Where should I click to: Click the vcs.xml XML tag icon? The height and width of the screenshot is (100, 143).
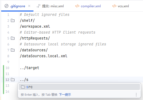[114, 6]
